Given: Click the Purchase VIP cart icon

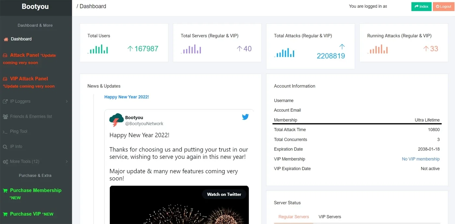Looking at the screenshot, I should point(5,214).
